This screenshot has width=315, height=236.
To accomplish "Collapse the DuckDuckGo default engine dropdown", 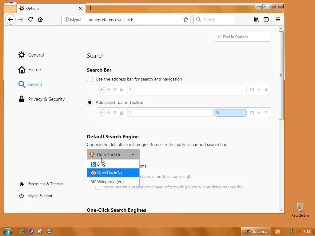I will [113, 155].
